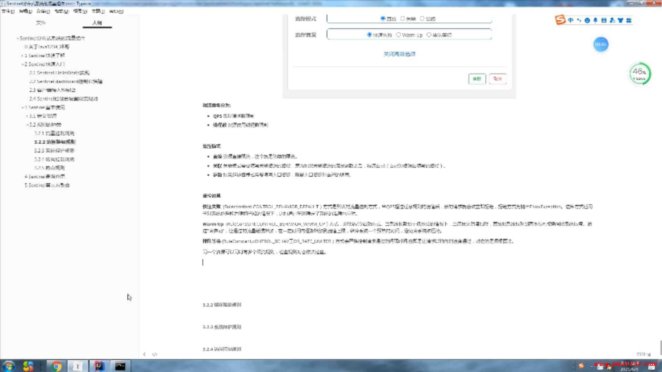Image resolution: width=662 pixels, height=372 pixels.
Task: Place cursor on heading 3.2.2 in document
Action: coord(222,305)
